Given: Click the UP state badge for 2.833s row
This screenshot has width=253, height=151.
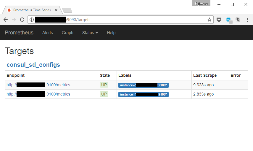Looking at the screenshot, I should 104,94.
